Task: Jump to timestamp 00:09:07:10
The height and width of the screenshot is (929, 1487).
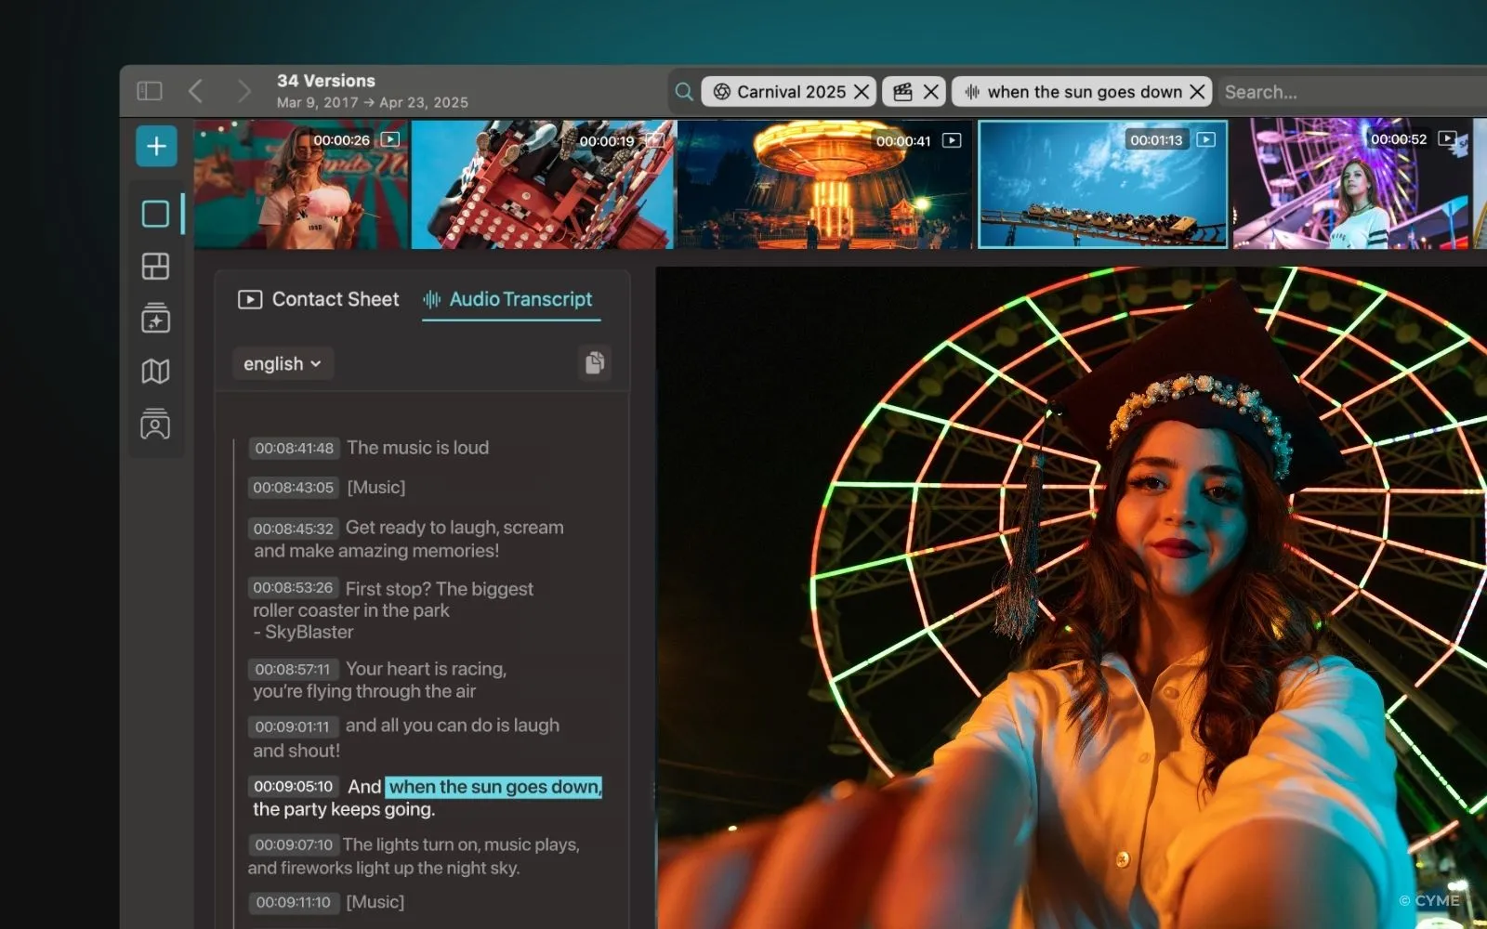Action: [x=294, y=844]
